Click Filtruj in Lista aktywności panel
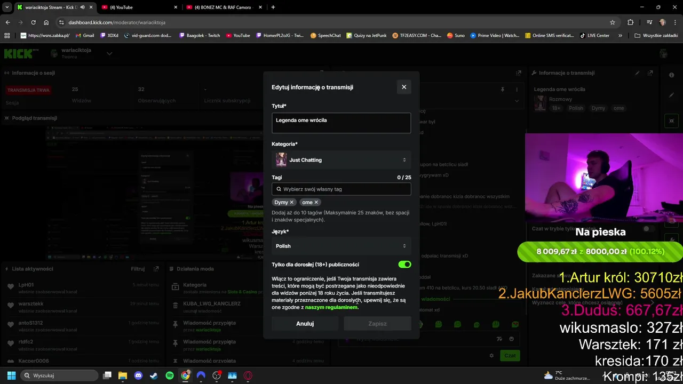The image size is (683, 384). pyautogui.click(x=138, y=269)
